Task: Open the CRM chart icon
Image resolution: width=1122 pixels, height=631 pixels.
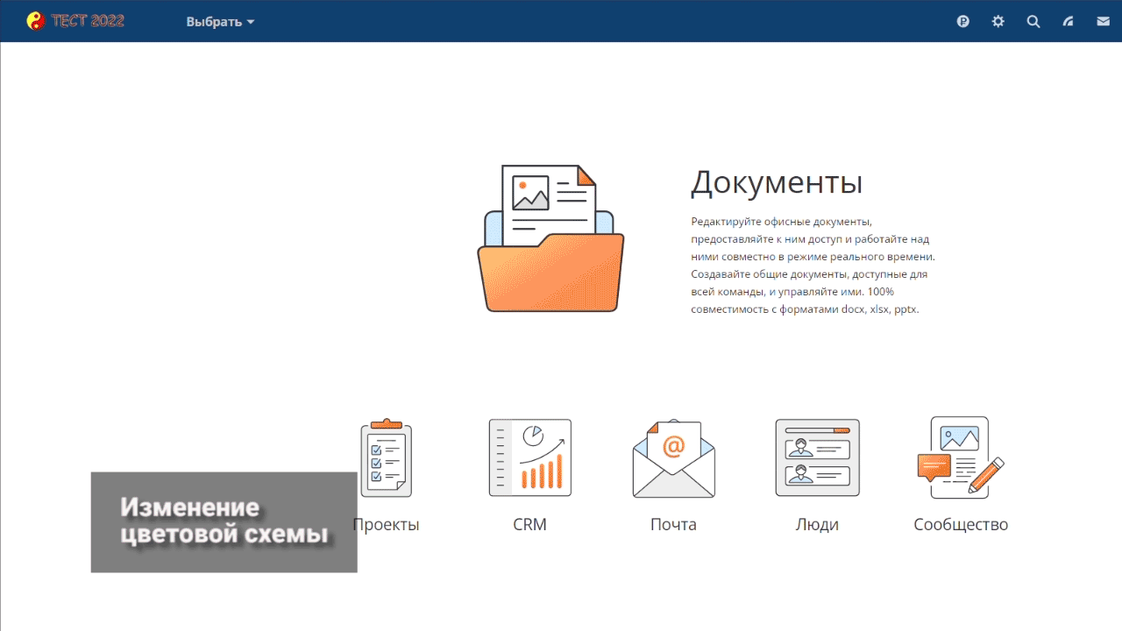Action: [530, 457]
